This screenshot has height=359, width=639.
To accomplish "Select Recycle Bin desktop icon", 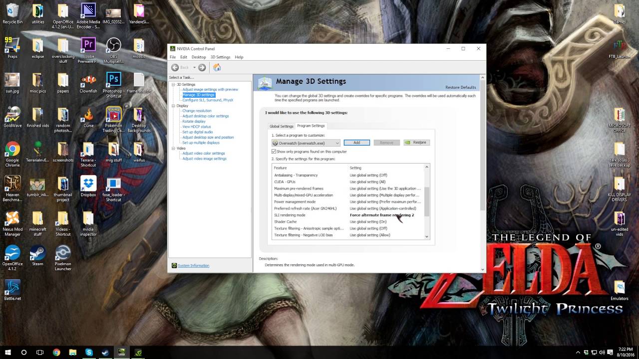I will point(12,14).
